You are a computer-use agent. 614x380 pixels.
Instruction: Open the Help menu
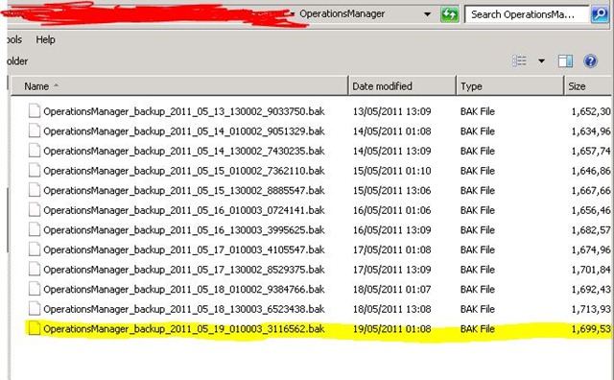click(x=45, y=39)
